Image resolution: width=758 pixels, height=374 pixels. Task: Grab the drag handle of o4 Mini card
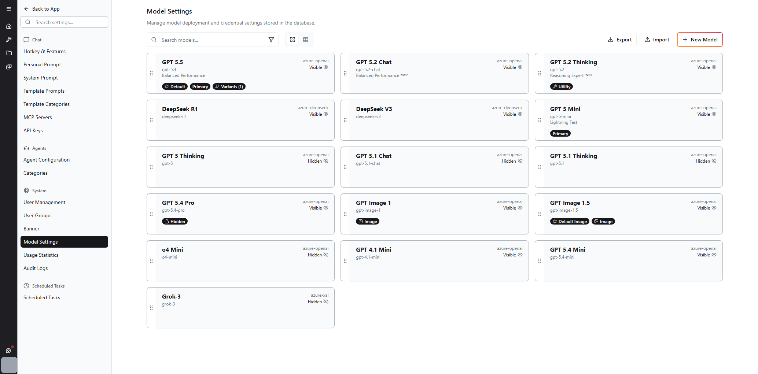(x=151, y=261)
